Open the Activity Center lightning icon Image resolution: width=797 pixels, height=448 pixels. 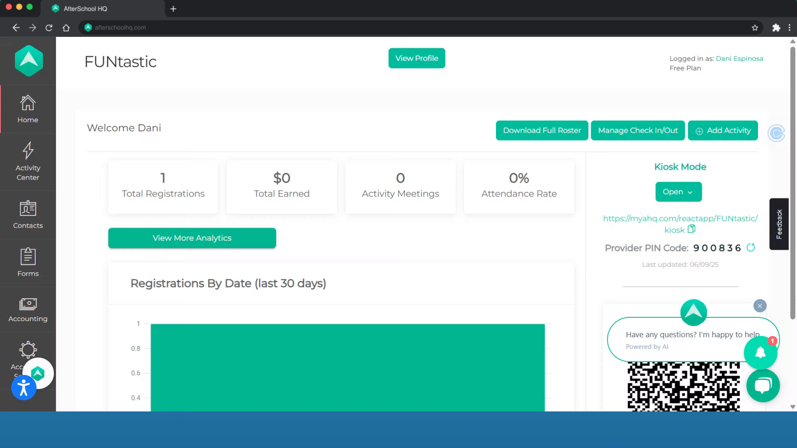(x=28, y=150)
